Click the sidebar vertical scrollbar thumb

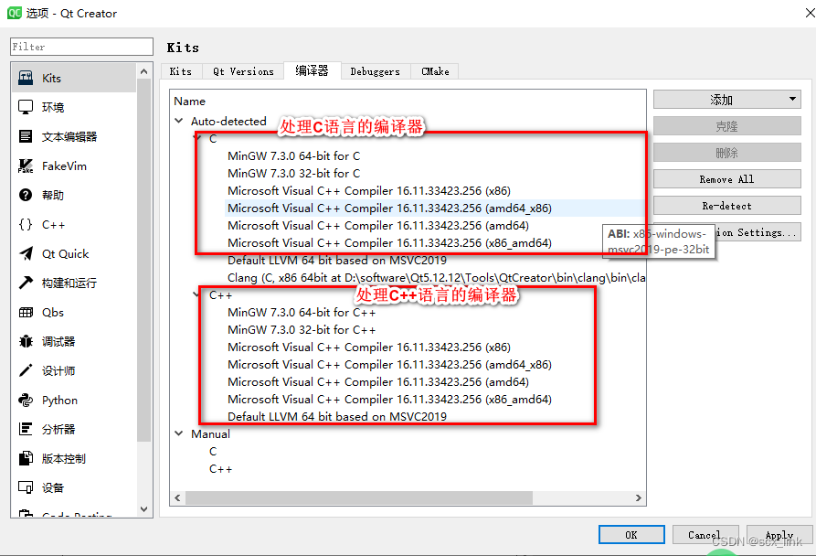(x=144, y=261)
